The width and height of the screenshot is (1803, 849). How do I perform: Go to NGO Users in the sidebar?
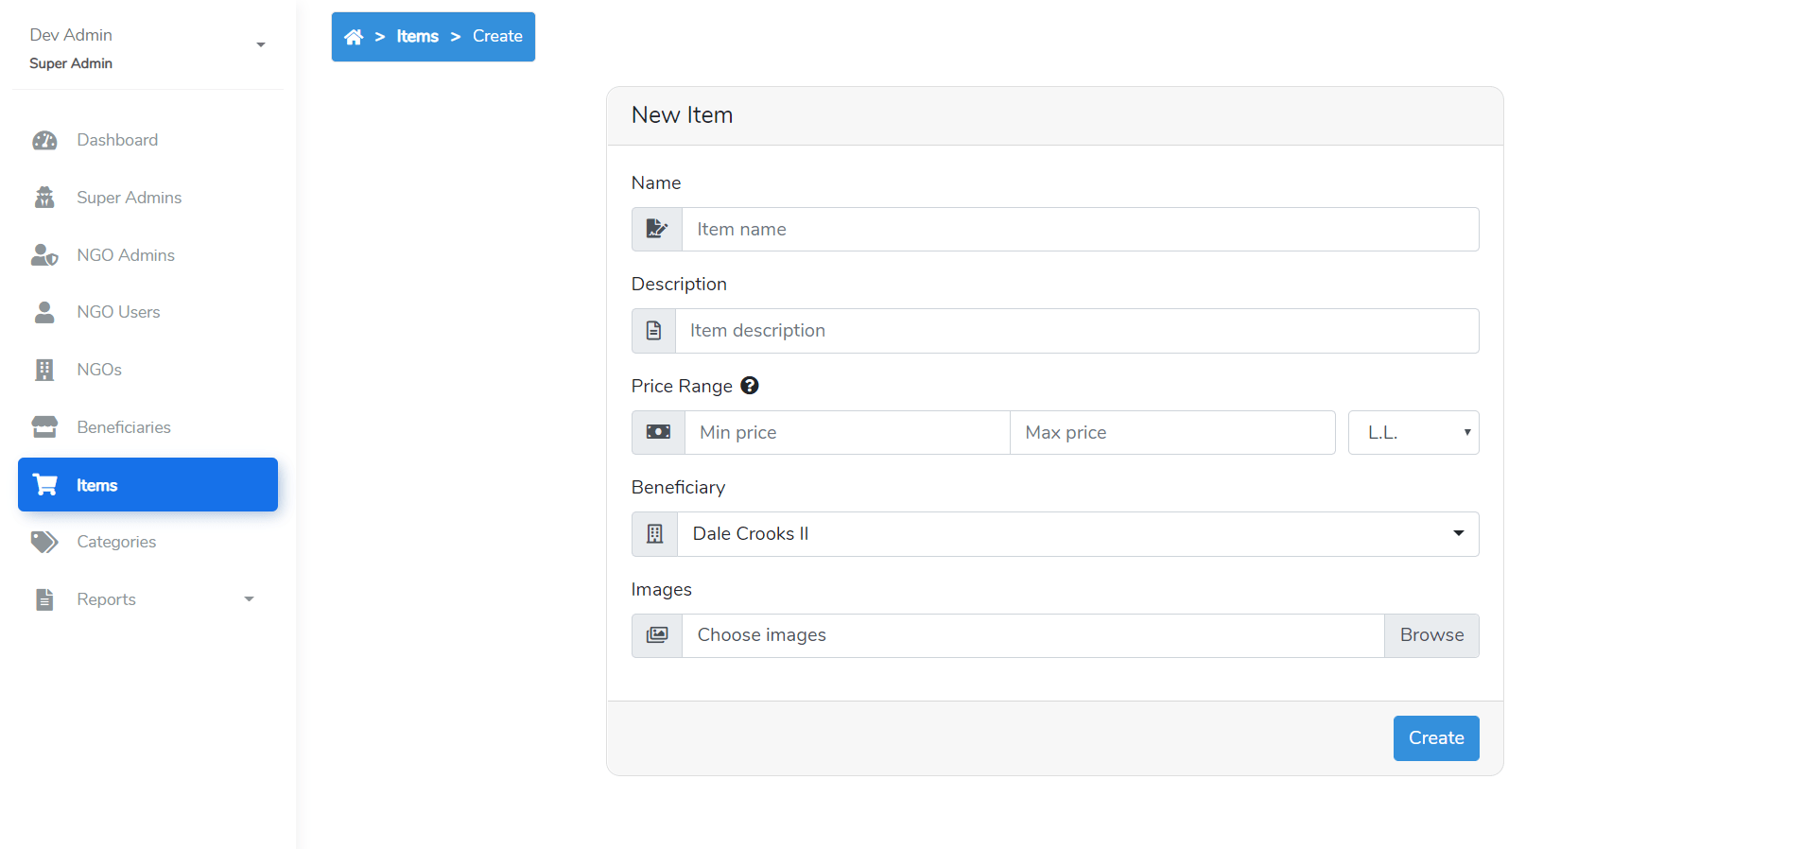(x=118, y=312)
